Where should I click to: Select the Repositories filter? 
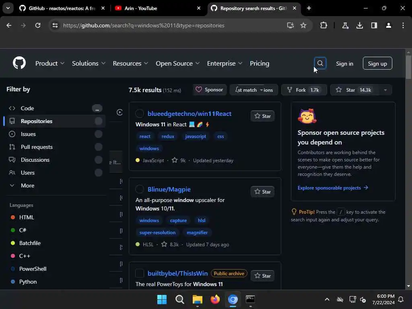click(55, 121)
